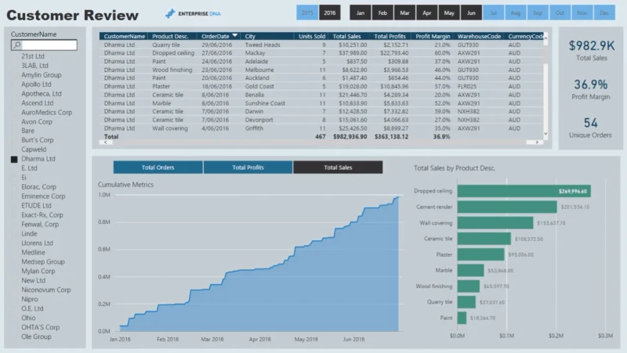Sort by Units Sold column header

(312, 36)
